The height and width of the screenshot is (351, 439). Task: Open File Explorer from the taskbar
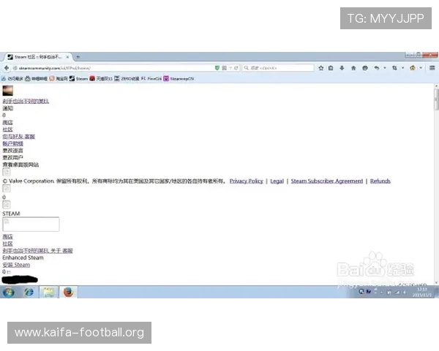point(49,292)
